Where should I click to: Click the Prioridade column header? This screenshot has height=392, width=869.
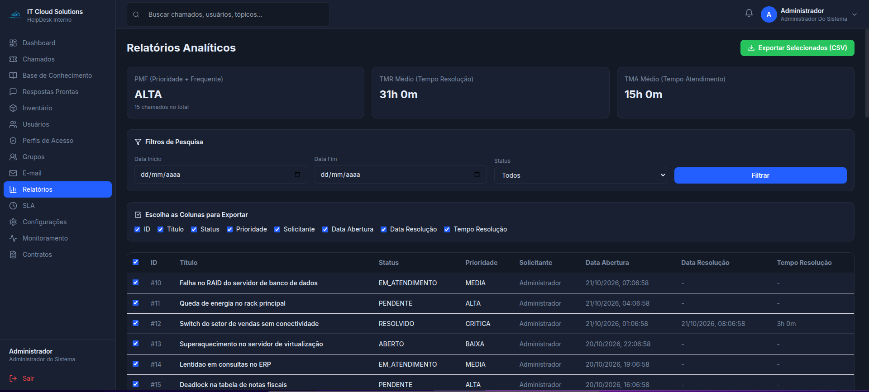(x=481, y=263)
